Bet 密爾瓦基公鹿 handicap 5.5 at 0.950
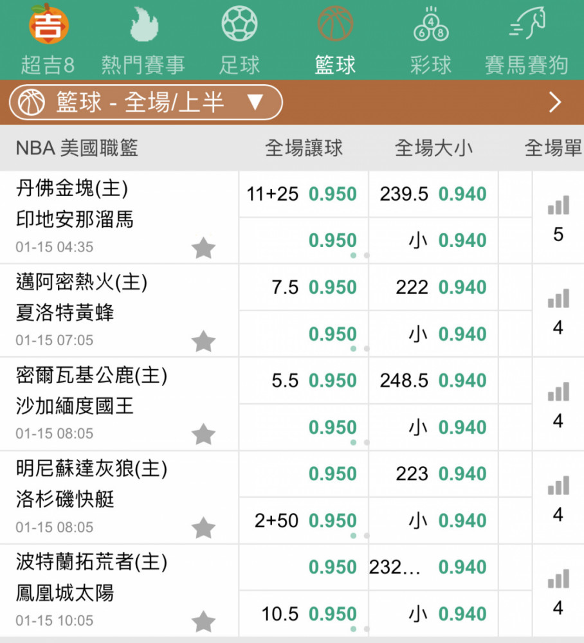584x643 pixels. click(x=304, y=381)
